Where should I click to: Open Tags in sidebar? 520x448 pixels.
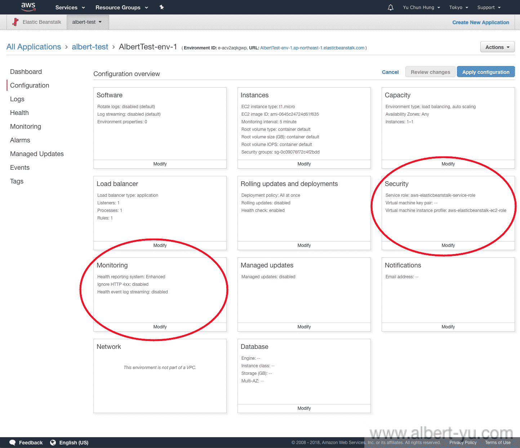tap(17, 181)
